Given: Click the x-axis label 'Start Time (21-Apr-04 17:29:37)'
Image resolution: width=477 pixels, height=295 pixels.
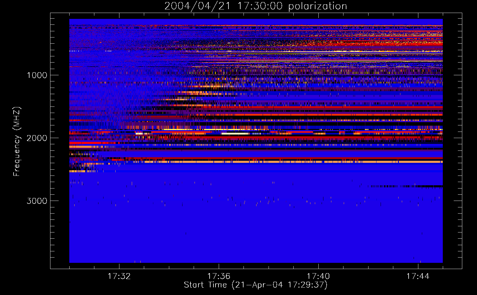Looking at the screenshot, I should 256,285.
